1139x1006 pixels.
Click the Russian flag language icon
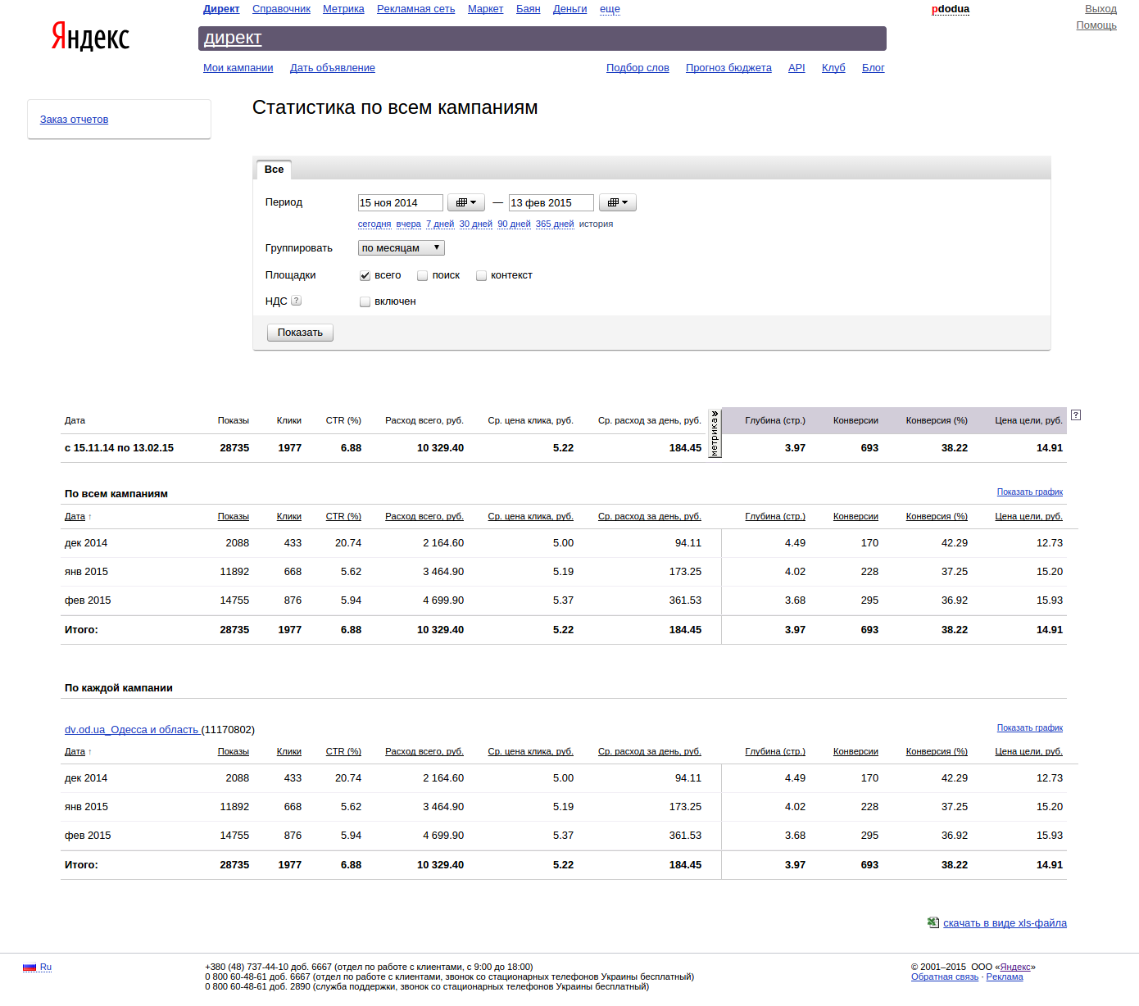(29, 967)
